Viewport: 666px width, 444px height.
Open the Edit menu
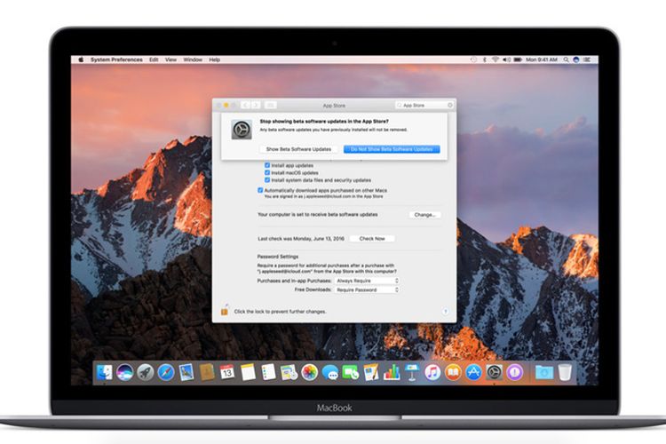pos(154,59)
